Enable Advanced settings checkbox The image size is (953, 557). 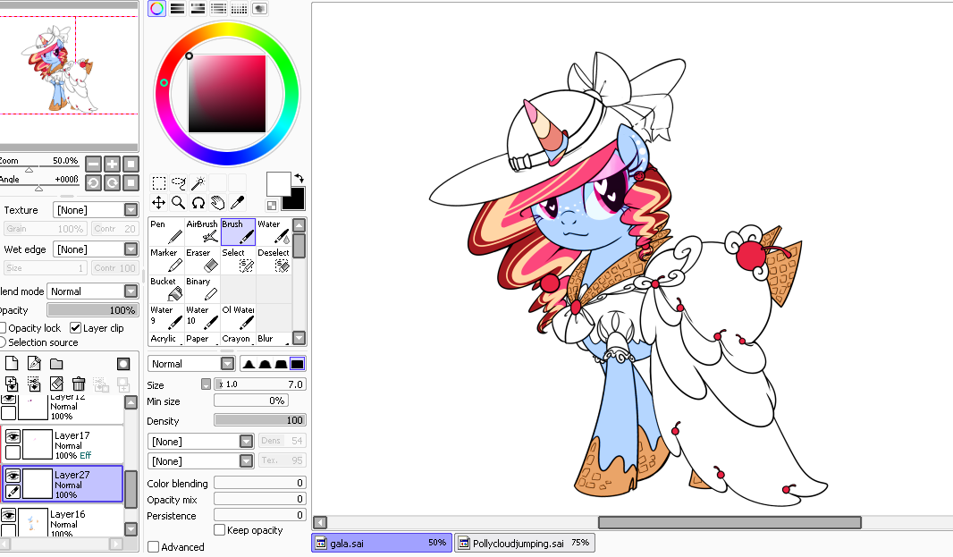click(154, 546)
